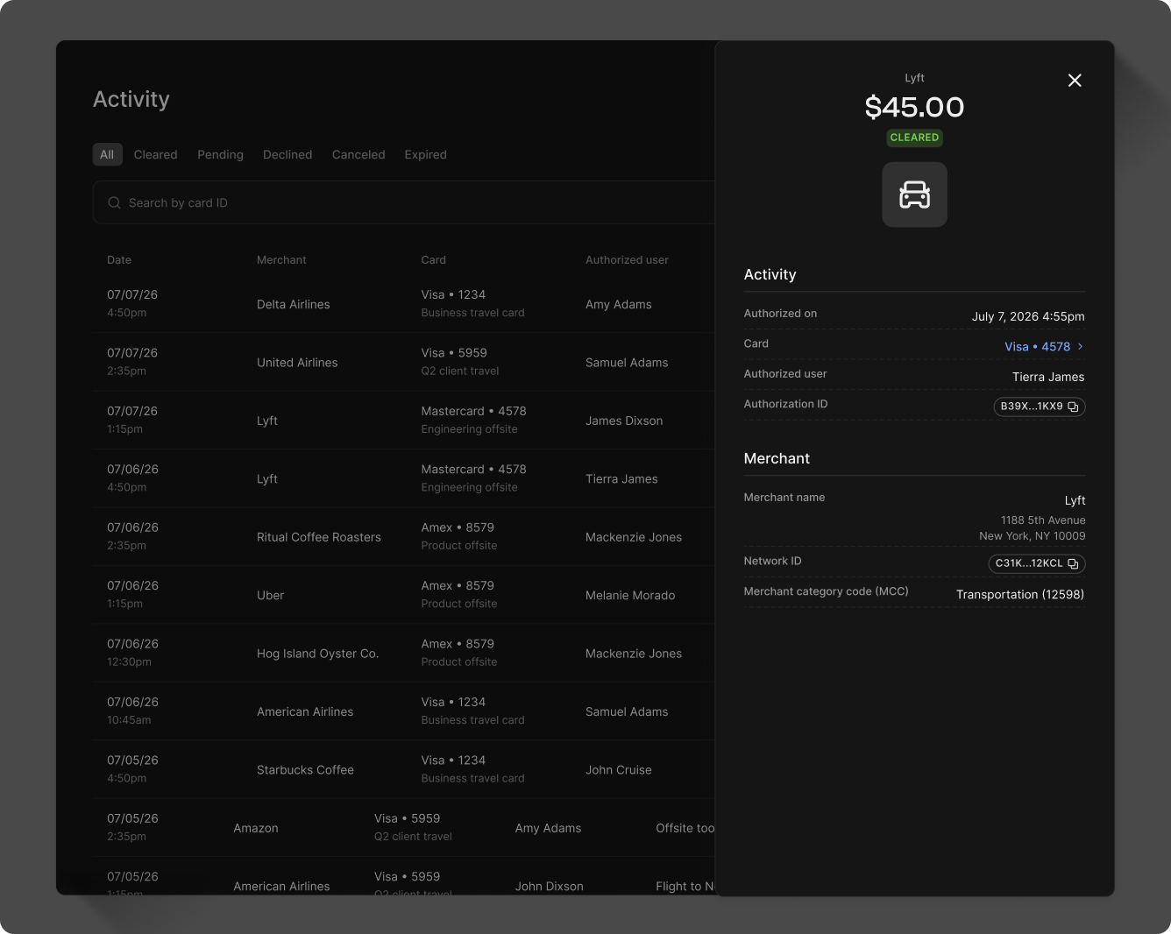This screenshot has width=1171, height=934.
Task: Click the Card column header
Action: (433, 260)
